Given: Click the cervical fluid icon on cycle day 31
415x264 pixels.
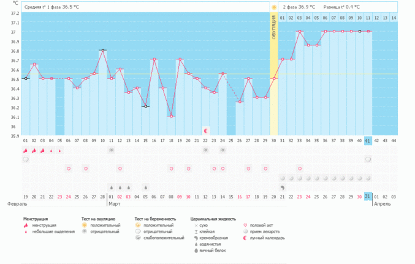Looking at the screenshot, I should click(x=283, y=187).
